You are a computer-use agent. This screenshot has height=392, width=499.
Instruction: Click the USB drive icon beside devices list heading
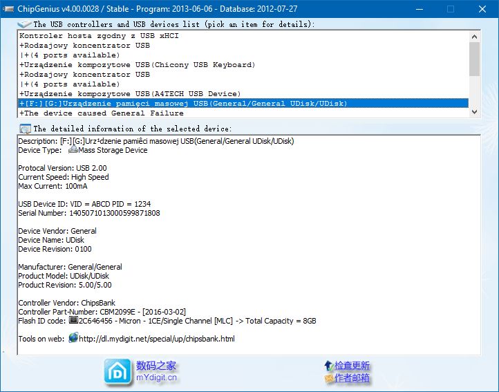pyautogui.click(x=24, y=24)
